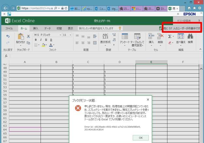
Task: Open the データ ribbon tab
Action: click(47, 28)
